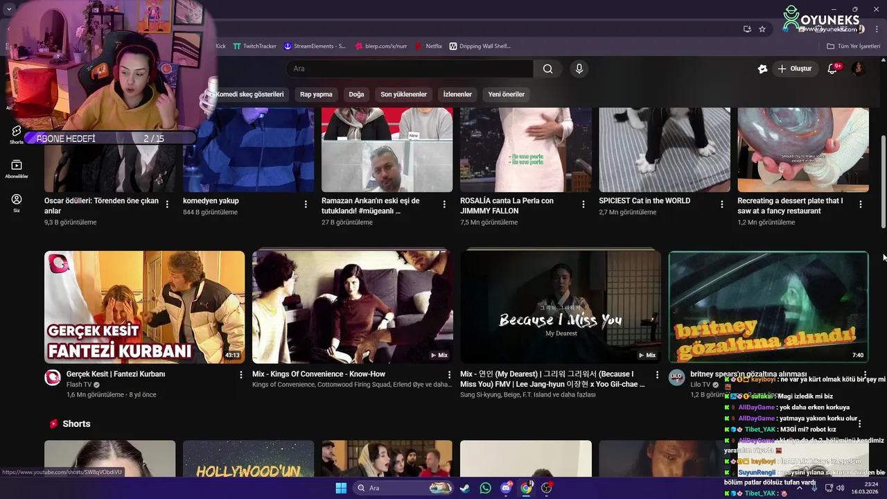Open options for Gerçek Kesit video
This screenshot has width=887, height=499.
tap(241, 375)
